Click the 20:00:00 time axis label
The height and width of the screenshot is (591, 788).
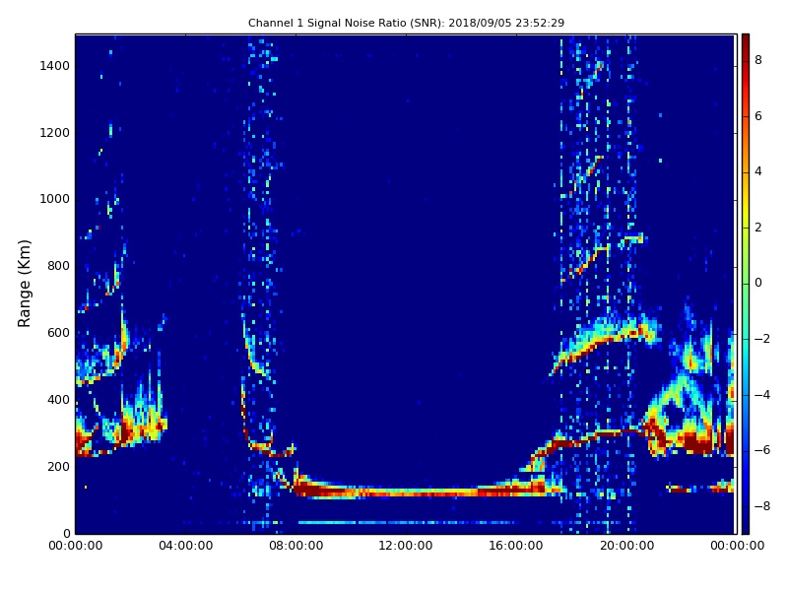(x=626, y=546)
